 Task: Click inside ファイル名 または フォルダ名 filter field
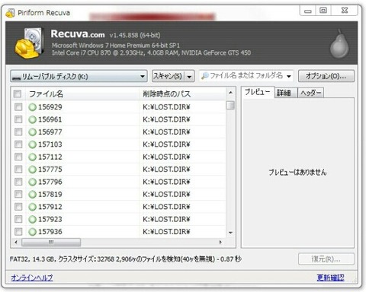pos(246,75)
